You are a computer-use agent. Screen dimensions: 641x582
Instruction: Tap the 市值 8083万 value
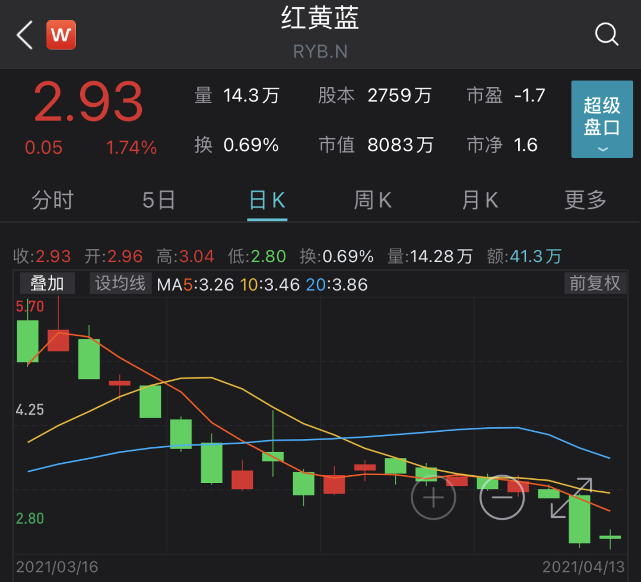(x=400, y=145)
